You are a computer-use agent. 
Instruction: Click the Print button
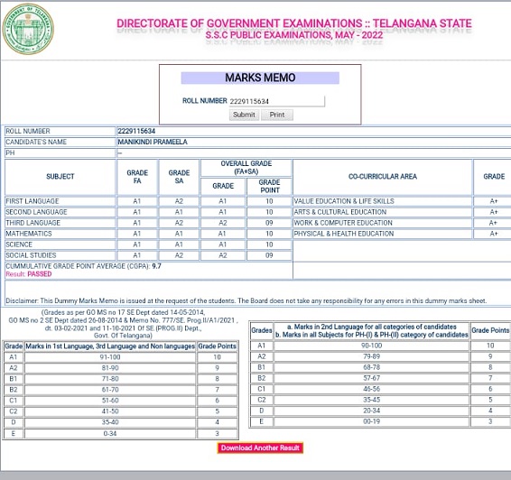tap(277, 115)
